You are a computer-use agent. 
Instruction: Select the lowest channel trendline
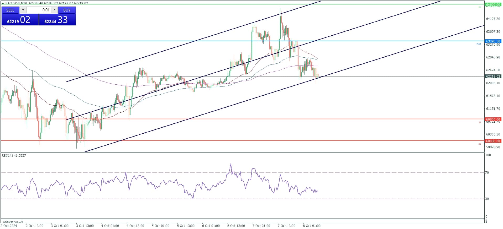(x=284, y=89)
